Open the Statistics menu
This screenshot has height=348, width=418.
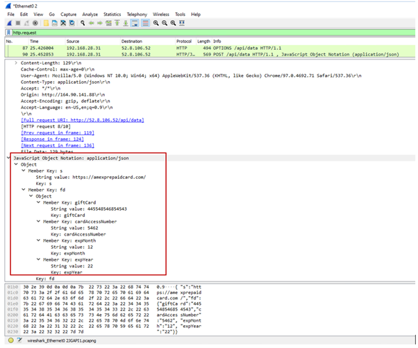coord(111,14)
